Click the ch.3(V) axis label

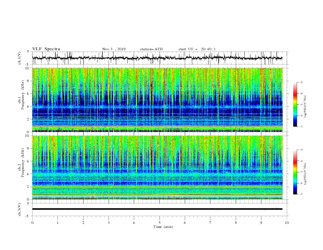click(20, 210)
